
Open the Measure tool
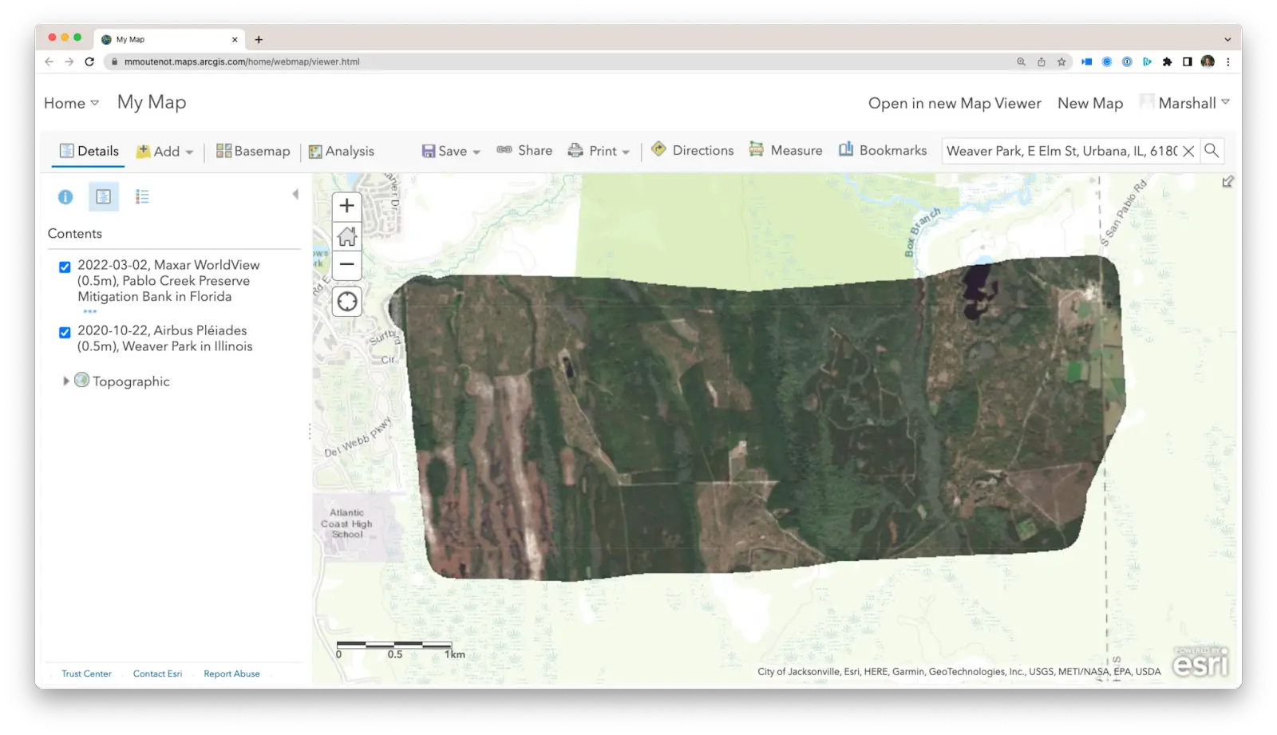(785, 150)
